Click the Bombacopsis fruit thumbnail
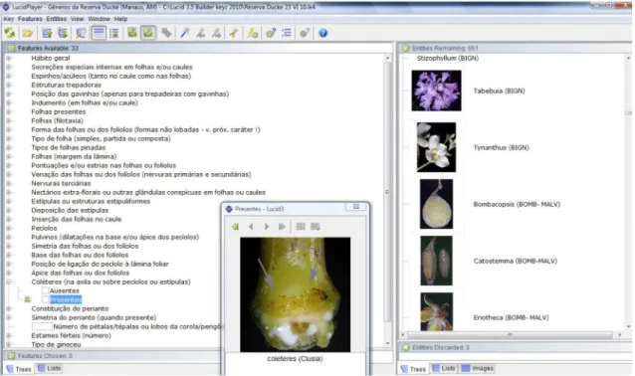The width and height of the screenshot is (635, 376). (x=436, y=204)
